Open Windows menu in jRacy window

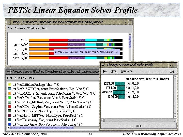coord(33,28)
